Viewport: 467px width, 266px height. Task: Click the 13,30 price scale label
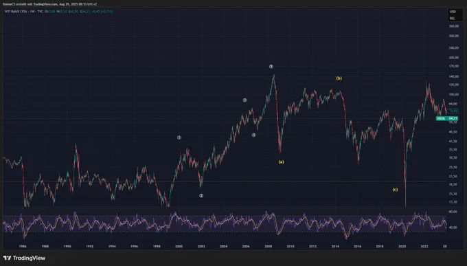(453, 202)
